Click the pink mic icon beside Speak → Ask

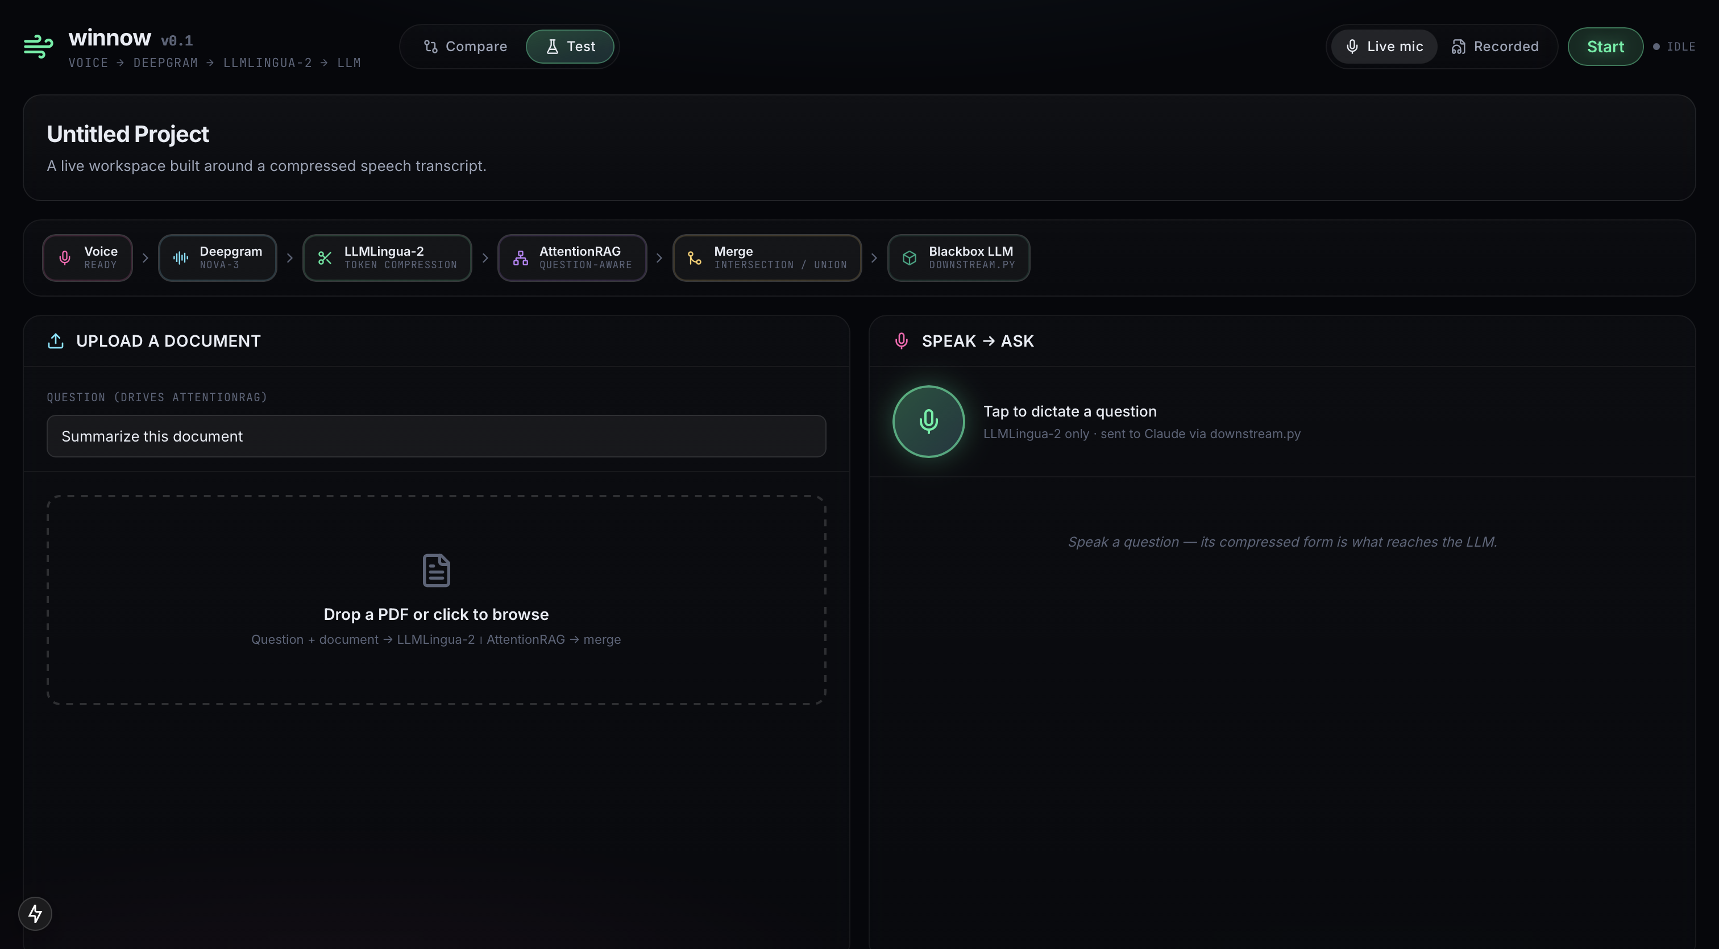tap(902, 341)
